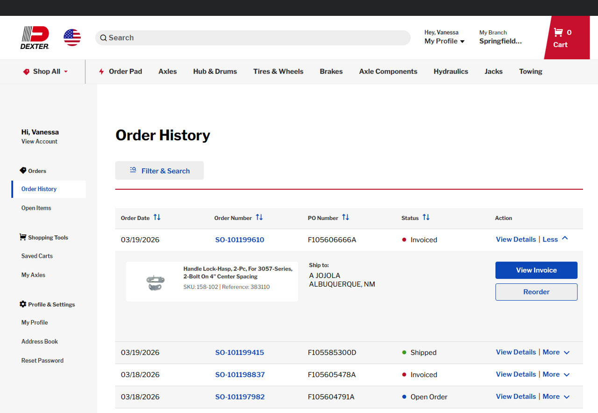Collapse order SO-101199610 with Less
The image size is (598, 413).
[555, 239]
